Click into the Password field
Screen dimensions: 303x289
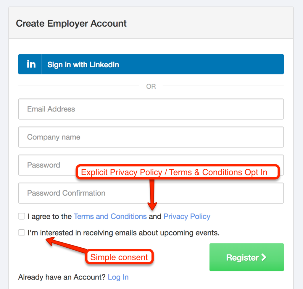[x=151, y=165]
